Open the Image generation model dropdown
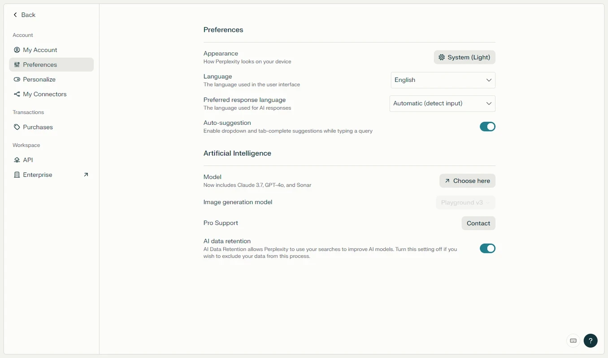Screen dimensions: 608x358 click(465, 203)
